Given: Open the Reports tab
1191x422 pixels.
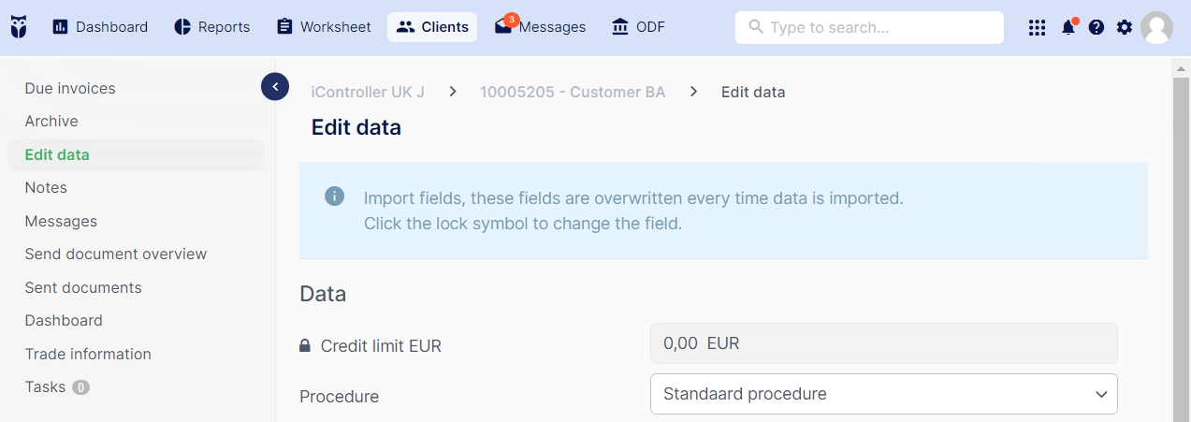Looking at the screenshot, I should [x=212, y=27].
